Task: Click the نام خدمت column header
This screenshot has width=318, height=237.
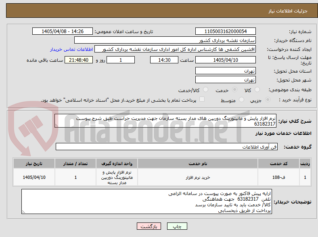Action: point(198,164)
